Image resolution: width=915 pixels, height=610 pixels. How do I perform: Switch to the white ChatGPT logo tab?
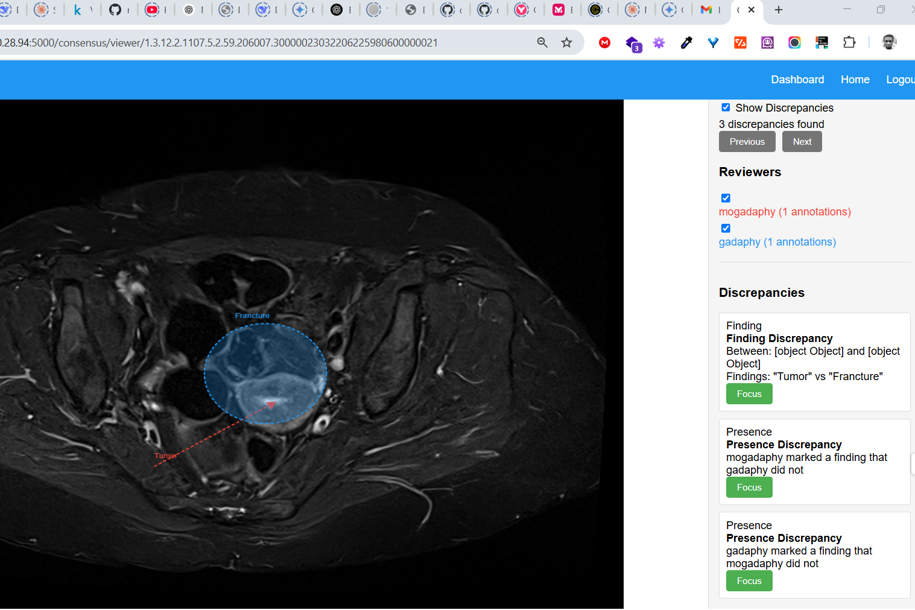coord(189,10)
